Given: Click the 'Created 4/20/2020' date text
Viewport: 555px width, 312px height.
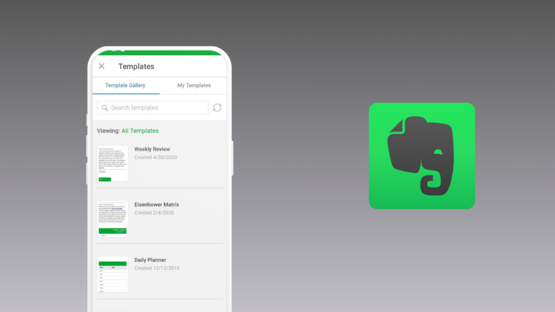Looking at the screenshot, I should coord(156,158).
